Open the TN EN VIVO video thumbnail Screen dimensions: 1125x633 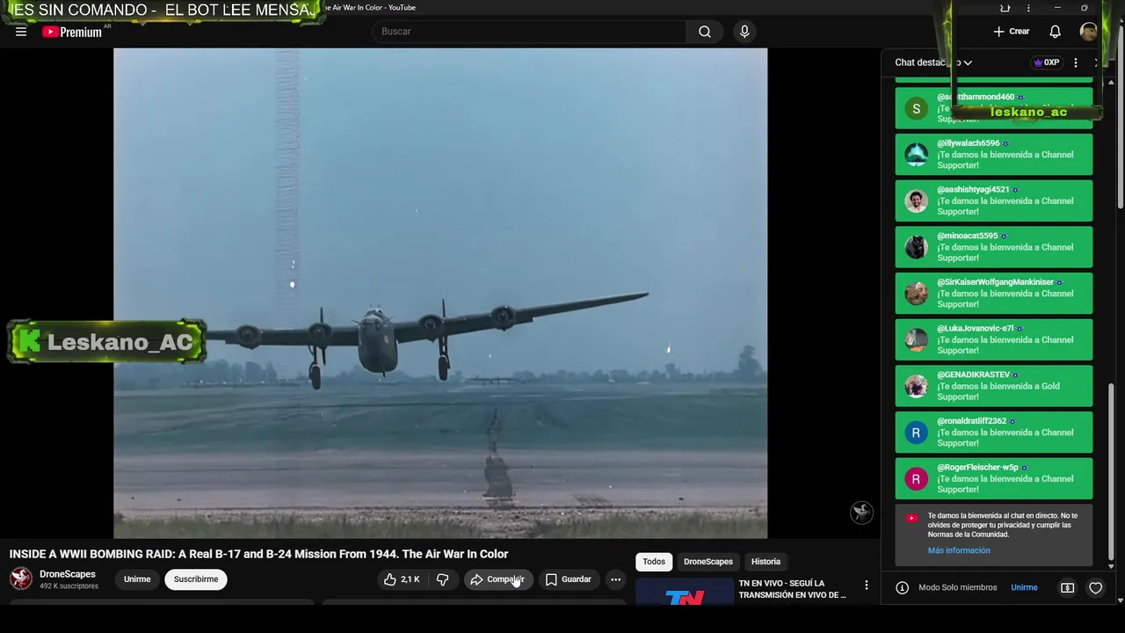tap(685, 592)
